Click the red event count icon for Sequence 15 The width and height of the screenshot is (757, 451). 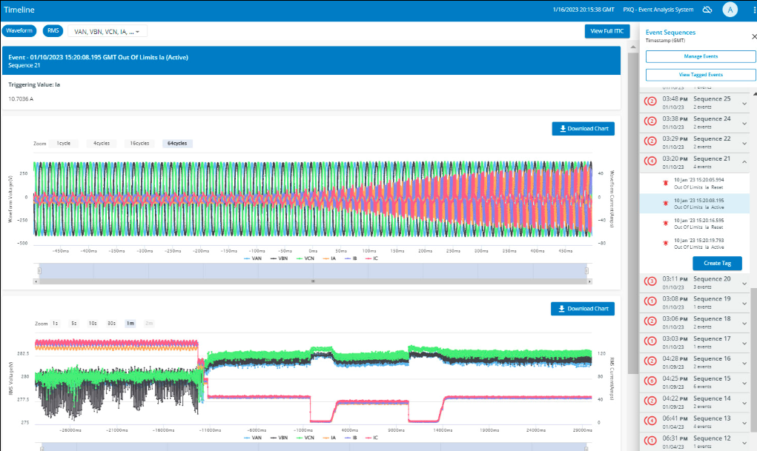coord(651,381)
